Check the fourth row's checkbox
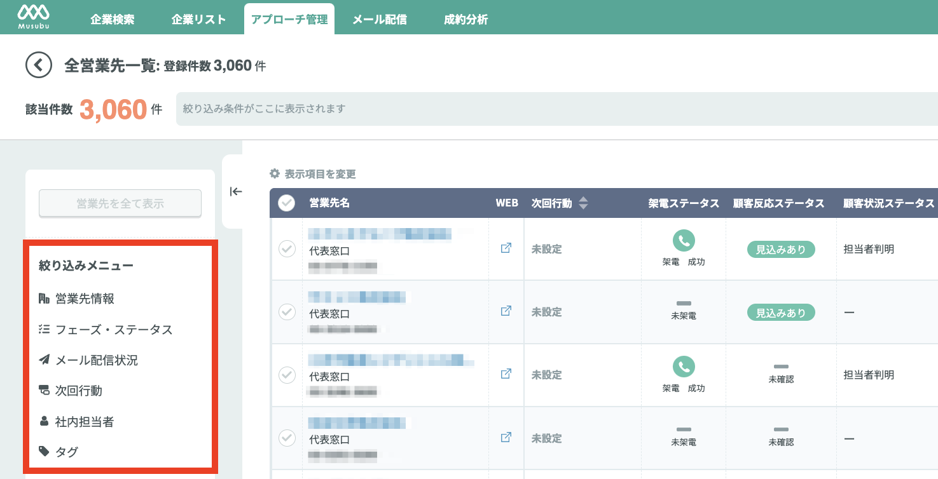The width and height of the screenshot is (938, 479). click(x=287, y=438)
